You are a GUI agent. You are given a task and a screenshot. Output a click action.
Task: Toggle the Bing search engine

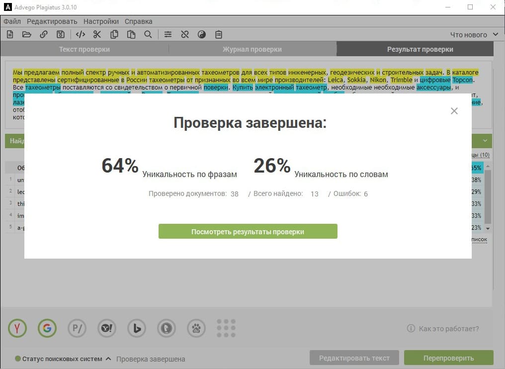point(136,328)
